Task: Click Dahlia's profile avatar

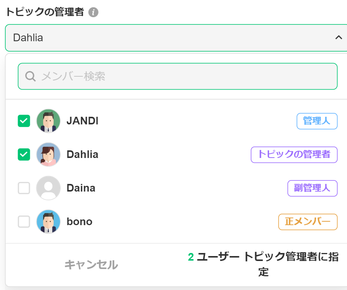Action: pos(49,155)
